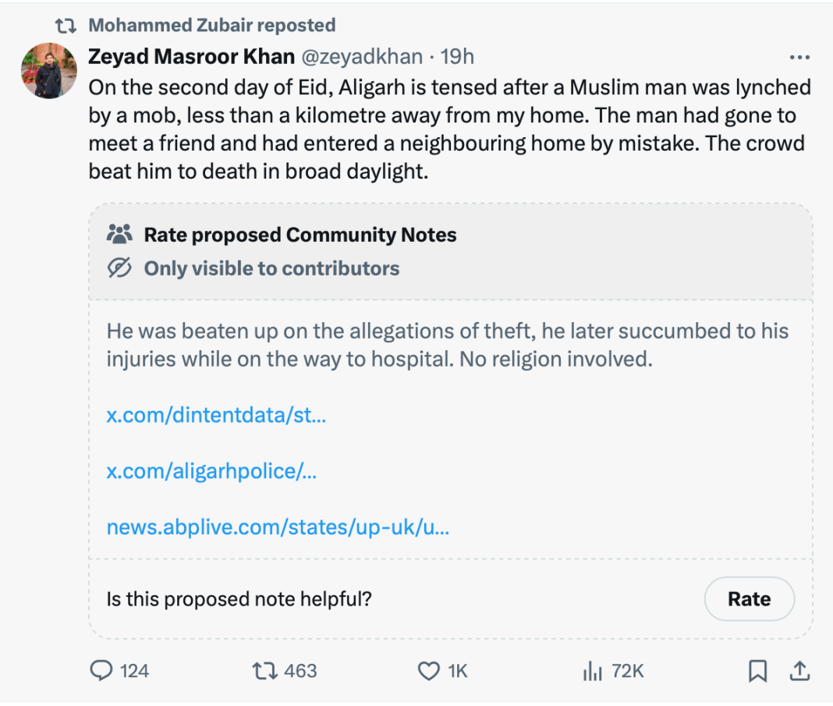833x706 pixels.
Task: Click the Community Notes people icon
Action: pos(119,234)
